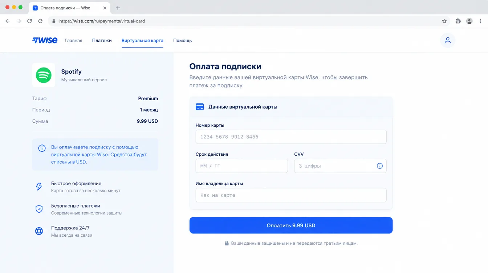This screenshot has width=488, height=273.
Task: Click the Безопасные платежи heading
Action: tap(76, 205)
